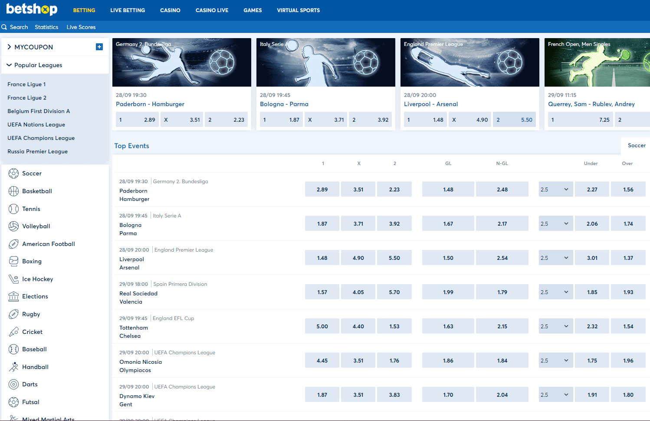This screenshot has width=650, height=421.
Task: Open Handball icon in sidebar
Action: pyautogui.click(x=13, y=367)
